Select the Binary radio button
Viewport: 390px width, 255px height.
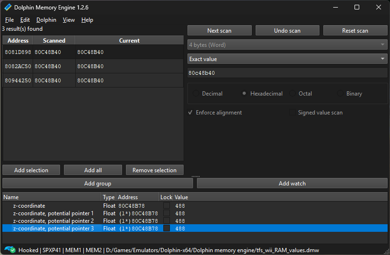340,94
